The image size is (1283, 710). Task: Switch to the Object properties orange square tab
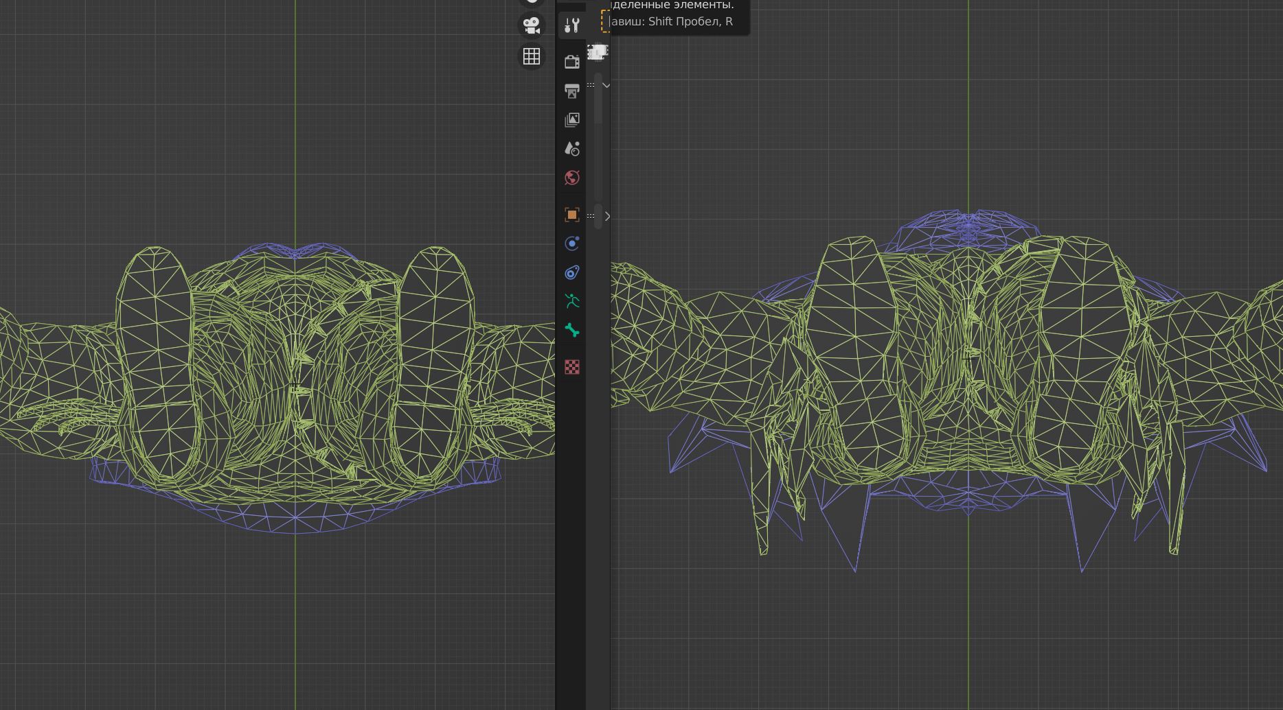click(571, 215)
